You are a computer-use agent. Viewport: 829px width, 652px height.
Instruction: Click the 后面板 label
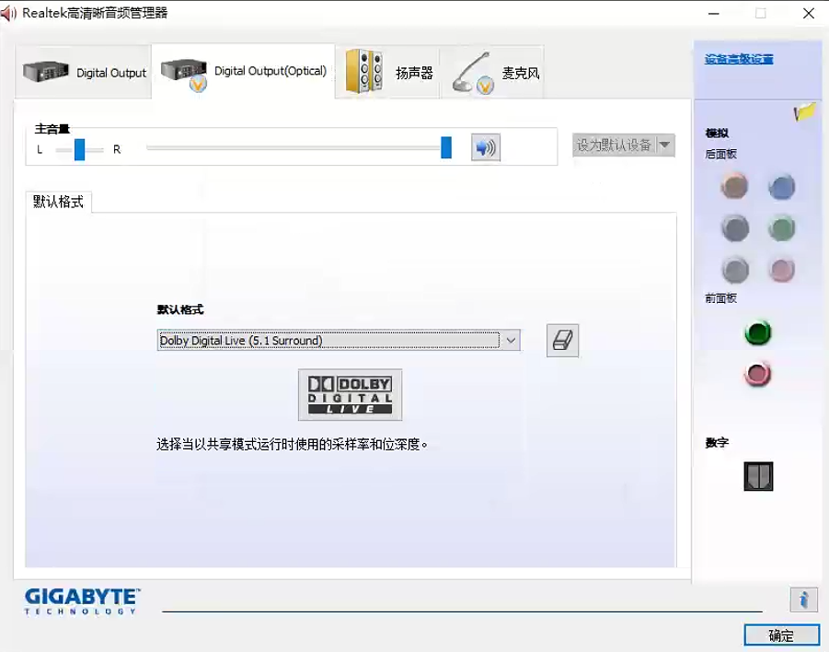[720, 154]
